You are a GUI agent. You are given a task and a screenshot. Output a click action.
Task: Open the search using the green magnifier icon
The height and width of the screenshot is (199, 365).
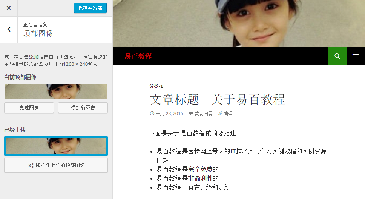tap(337, 56)
